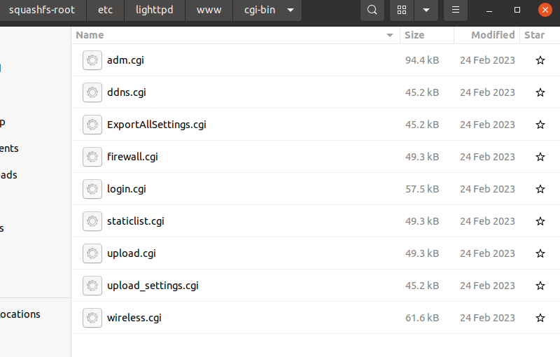This screenshot has width=560, height=357.
Task: Click the login.cgi file icon
Action: click(92, 189)
